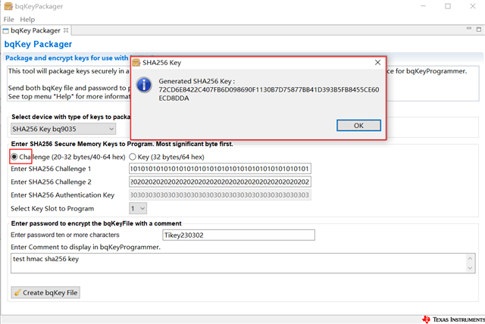
Task: Click the Create bqKey File button
Action: (x=45, y=292)
